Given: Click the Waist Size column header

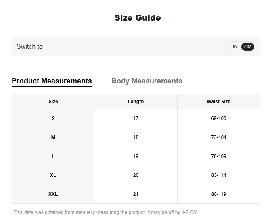Looking at the screenshot, I should click(x=218, y=102).
